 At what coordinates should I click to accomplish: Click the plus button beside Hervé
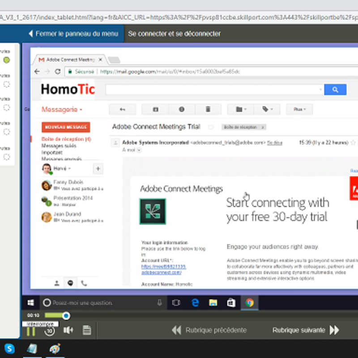click(98, 169)
